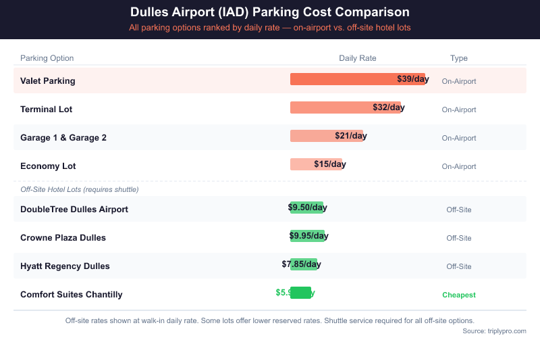Click the $39/day Valet Parking bar
540x338 pixels.
point(357,79)
